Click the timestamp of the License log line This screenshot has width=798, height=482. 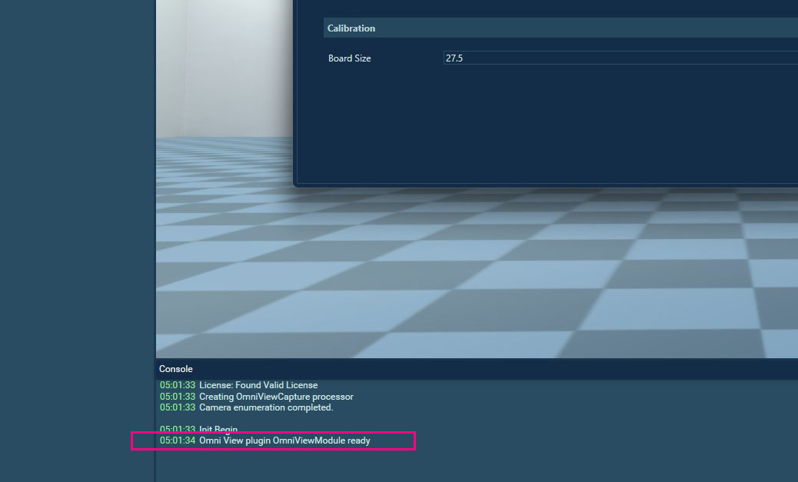pyautogui.click(x=178, y=385)
